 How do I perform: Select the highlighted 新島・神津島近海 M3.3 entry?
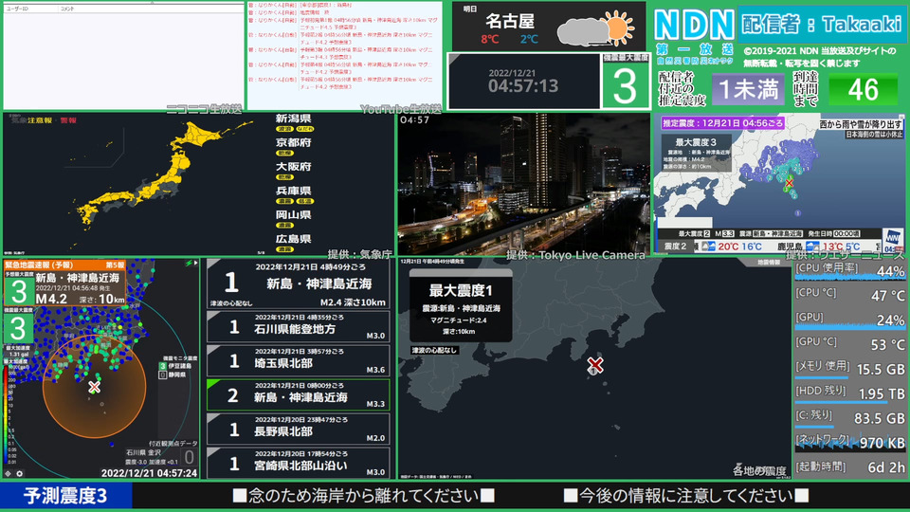(x=299, y=394)
